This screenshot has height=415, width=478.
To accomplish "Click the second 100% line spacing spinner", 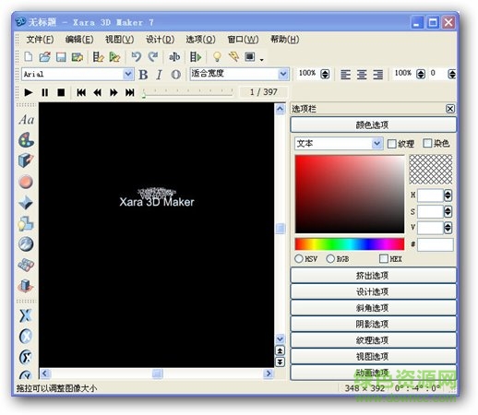I will point(421,74).
